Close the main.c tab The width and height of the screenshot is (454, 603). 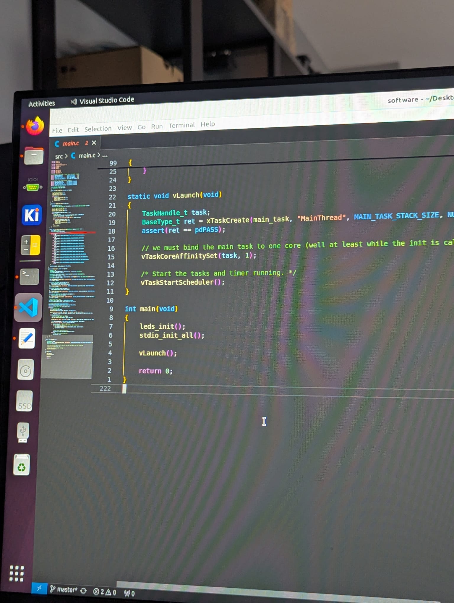[x=94, y=143]
